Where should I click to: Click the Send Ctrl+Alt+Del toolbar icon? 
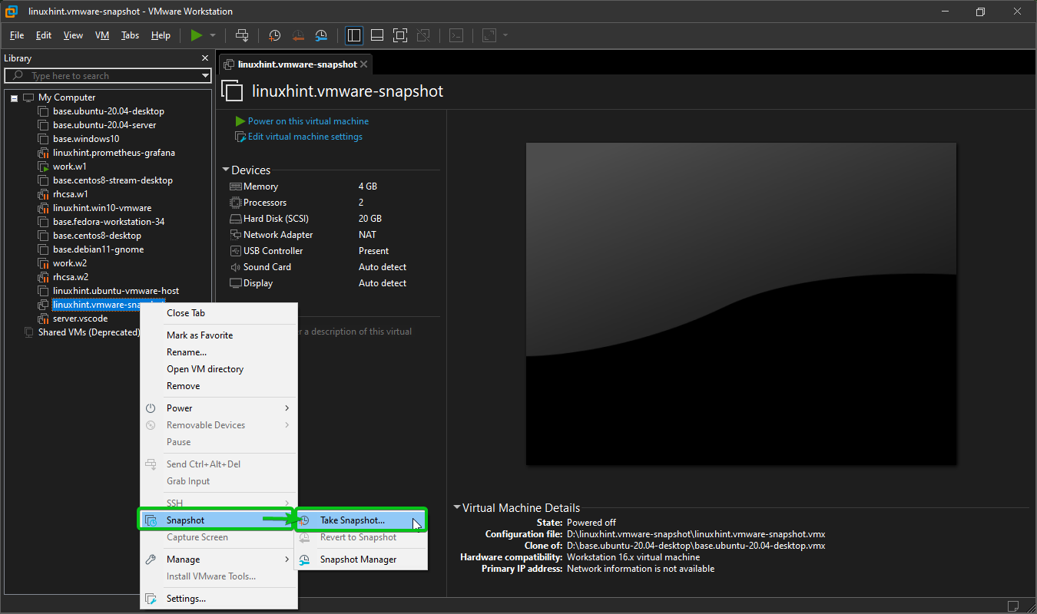pyautogui.click(x=242, y=35)
